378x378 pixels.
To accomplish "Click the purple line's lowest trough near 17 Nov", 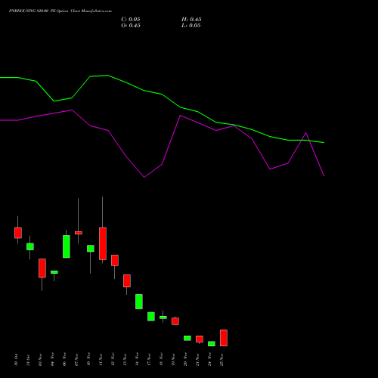I will [x=144, y=178].
